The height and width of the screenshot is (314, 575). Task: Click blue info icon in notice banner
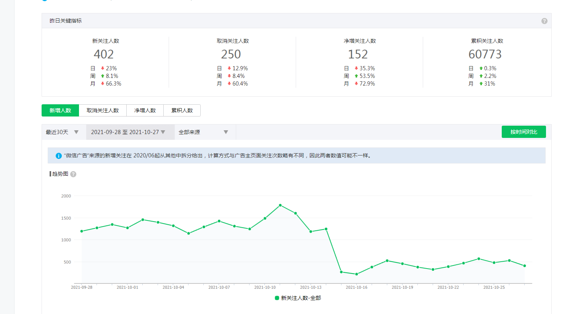[59, 156]
